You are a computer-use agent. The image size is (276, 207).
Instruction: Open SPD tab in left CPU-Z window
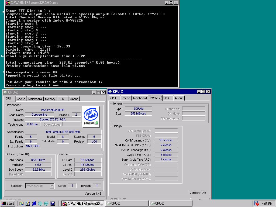[x=62, y=99]
